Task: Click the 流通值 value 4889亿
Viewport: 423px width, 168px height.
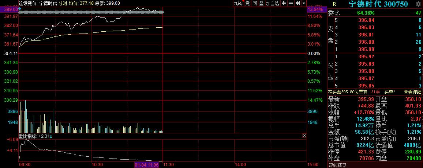Action: tap(412, 145)
